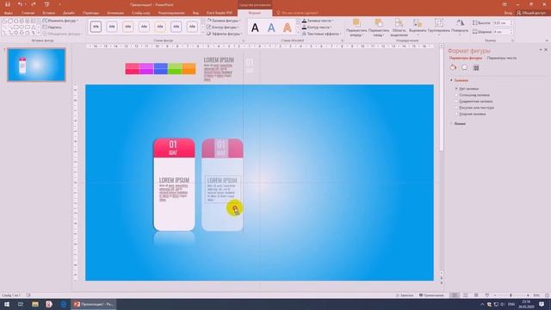Image resolution: width=551 pixels, height=310 pixels.
Task: Select Рисунок или текстура radio option
Action: click(474, 108)
